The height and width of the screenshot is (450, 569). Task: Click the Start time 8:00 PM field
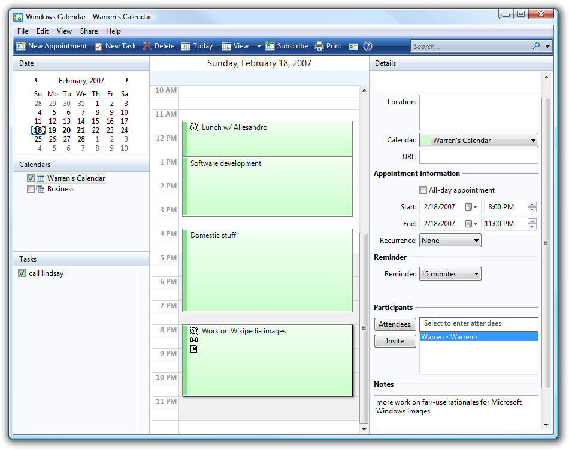pos(506,207)
